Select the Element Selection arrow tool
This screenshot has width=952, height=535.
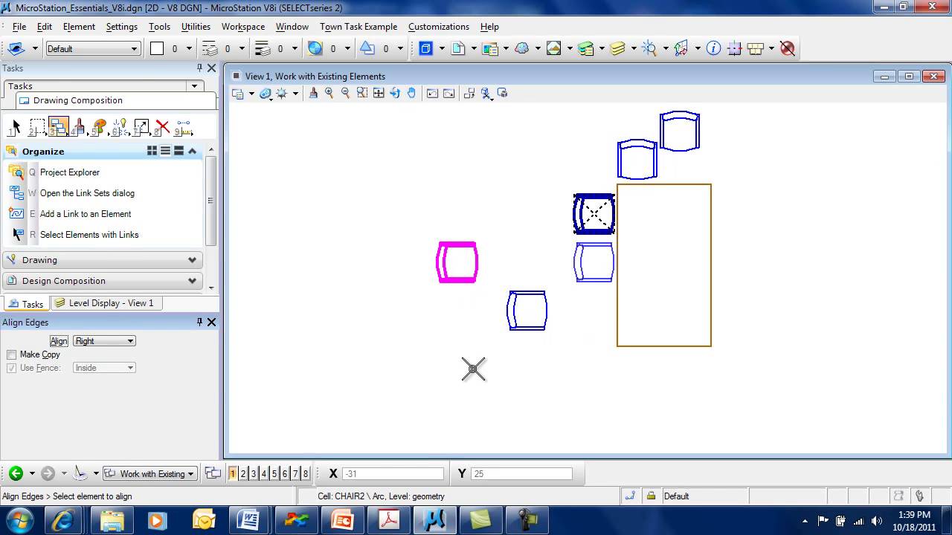pyautogui.click(x=16, y=126)
